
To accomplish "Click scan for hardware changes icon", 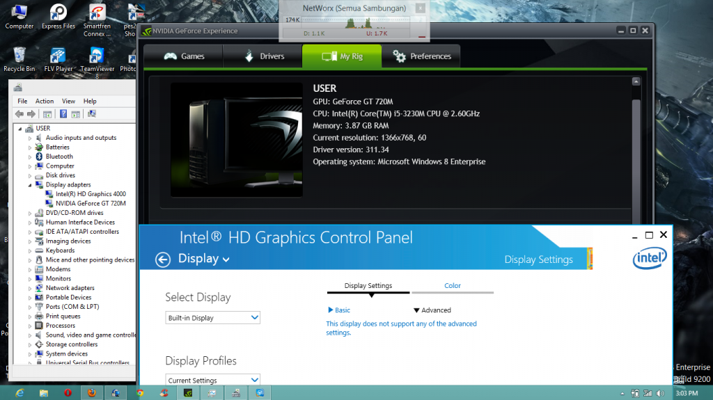I will [92, 114].
